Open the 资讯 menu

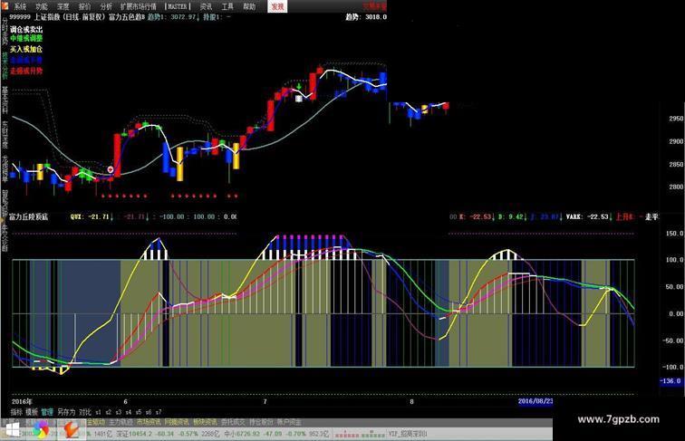[206, 6]
